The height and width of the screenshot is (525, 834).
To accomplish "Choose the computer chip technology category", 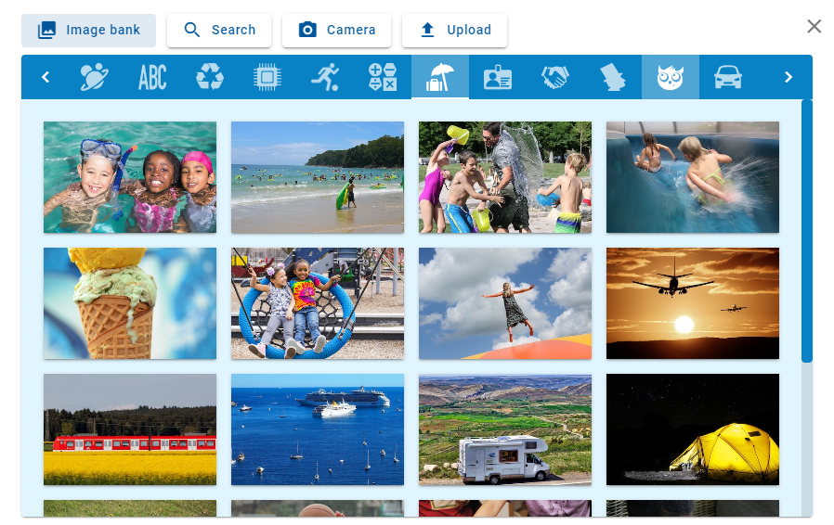I will [x=267, y=77].
